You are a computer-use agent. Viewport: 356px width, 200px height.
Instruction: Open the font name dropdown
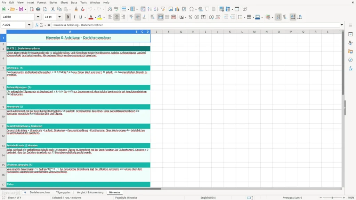(38, 17)
